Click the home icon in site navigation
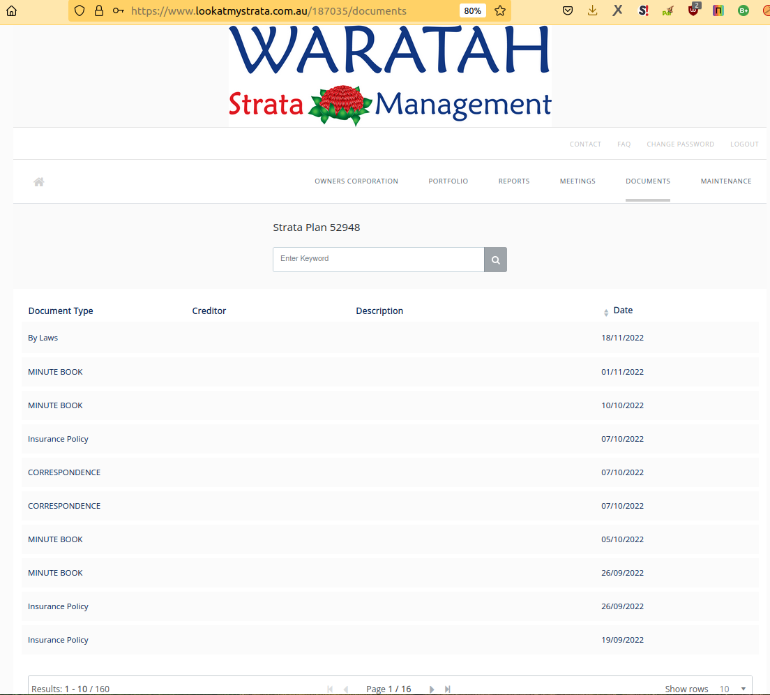This screenshot has height=695, width=770. [39, 182]
